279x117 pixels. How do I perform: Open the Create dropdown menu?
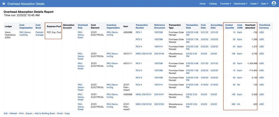pyautogui.click(x=254, y=4)
